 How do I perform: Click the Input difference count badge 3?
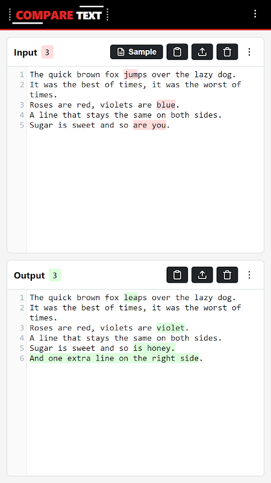(48, 52)
